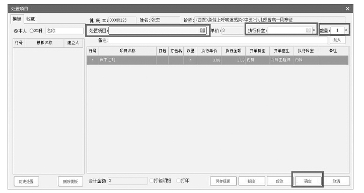Click the 执行科室 column header in table
The width and height of the screenshot is (364, 193).
306,51
